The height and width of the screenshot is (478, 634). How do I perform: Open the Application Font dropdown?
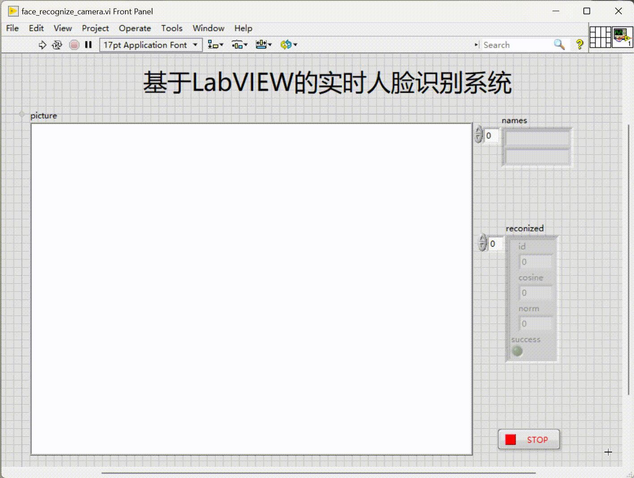click(x=195, y=45)
